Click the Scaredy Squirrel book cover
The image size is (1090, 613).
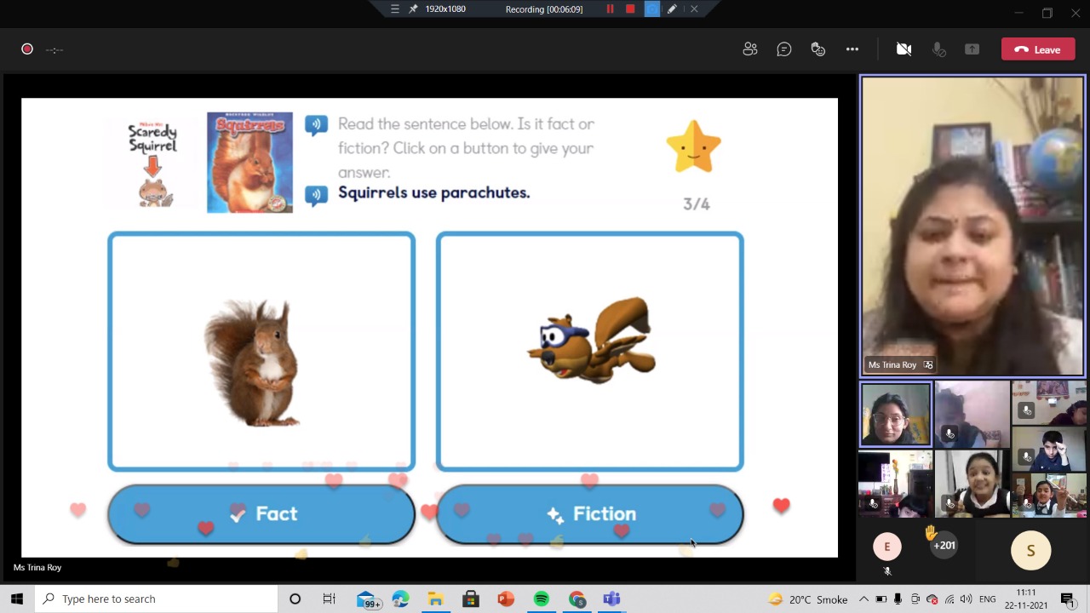[x=153, y=164]
